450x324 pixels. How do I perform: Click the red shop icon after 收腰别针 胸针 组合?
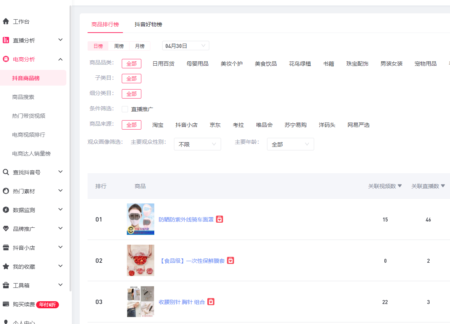[211, 302]
